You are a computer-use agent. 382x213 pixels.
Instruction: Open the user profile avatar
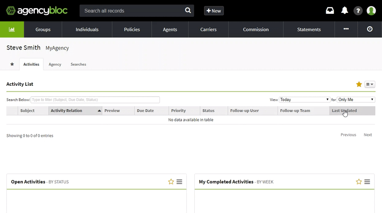point(371,10)
